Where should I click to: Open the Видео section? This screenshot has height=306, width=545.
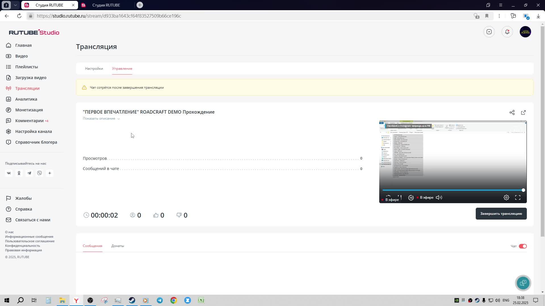pyautogui.click(x=21, y=56)
